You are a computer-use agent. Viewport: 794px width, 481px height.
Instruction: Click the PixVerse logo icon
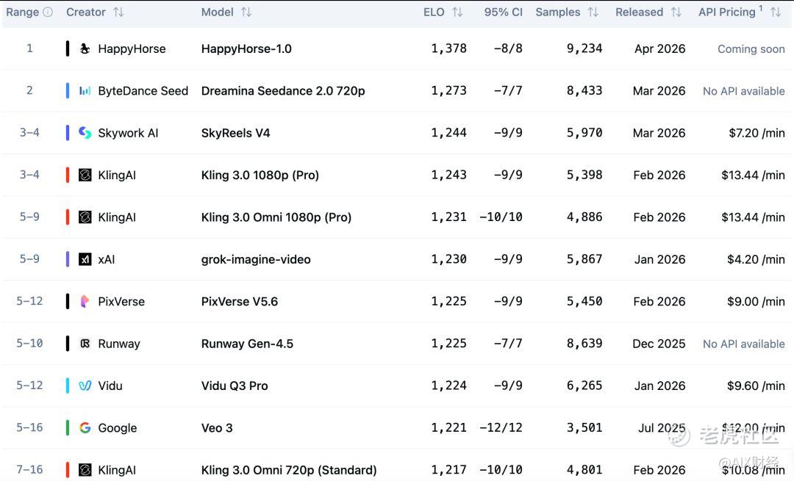tap(85, 301)
